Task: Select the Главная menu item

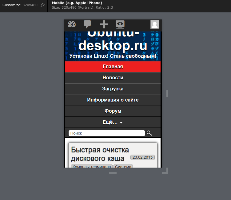Action: pos(113,67)
